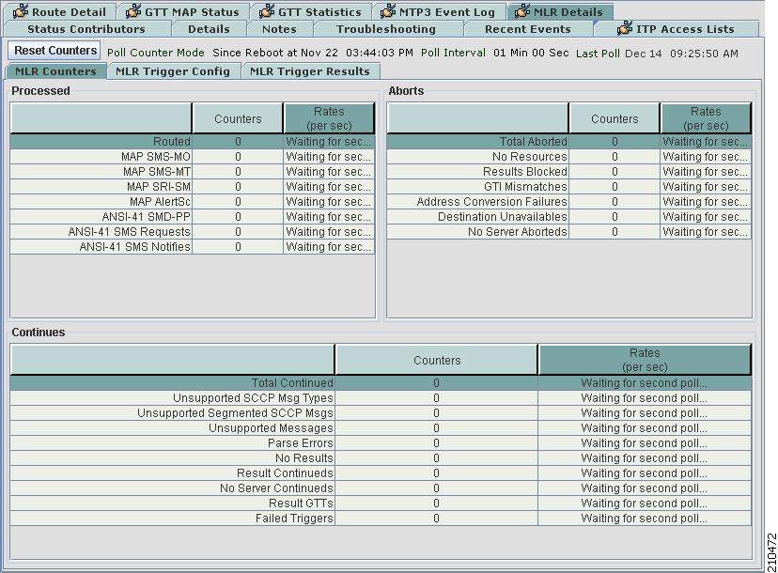Screen dimensions: 778x573
Task: Select the Total Continued row
Action: [381, 383]
